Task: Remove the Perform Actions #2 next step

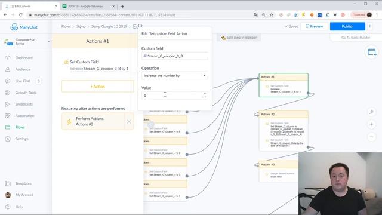Action: coord(129,122)
